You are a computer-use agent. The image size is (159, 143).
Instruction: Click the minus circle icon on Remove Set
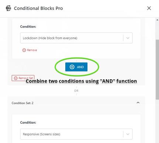15,78
